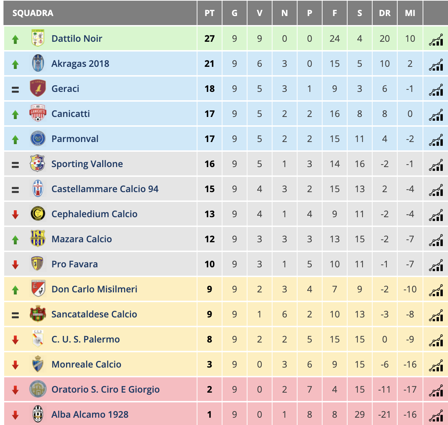Click the MI column header

(410, 13)
